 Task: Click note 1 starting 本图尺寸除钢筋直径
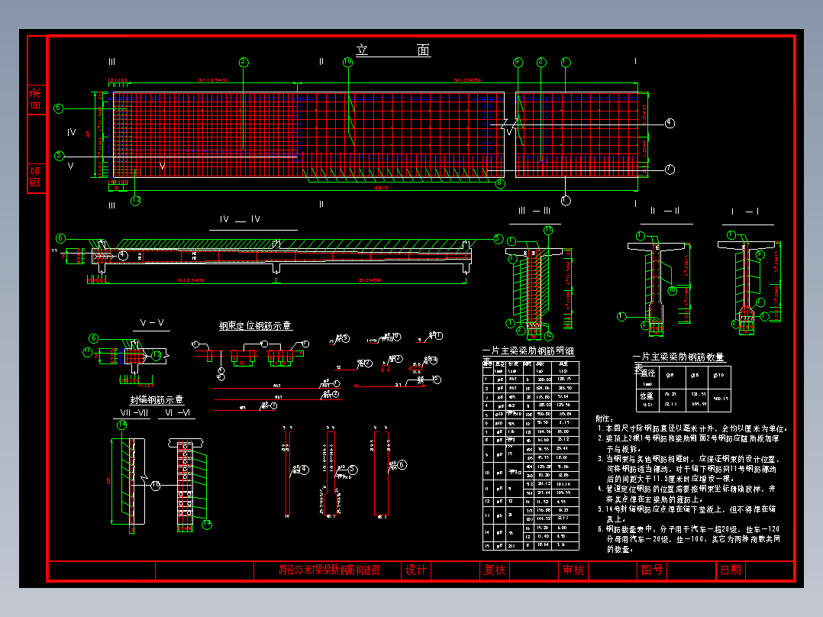point(692,428)
